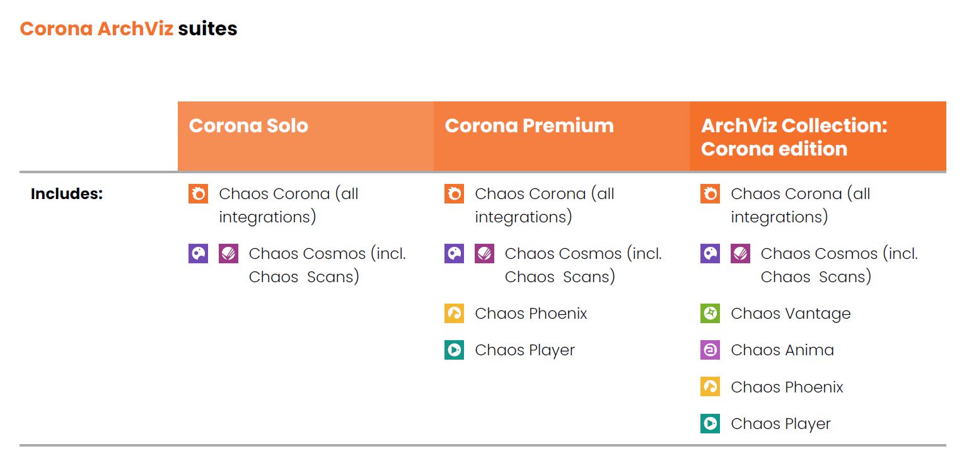Click the Chaos Corona icon in ArchViz Collection
This screenshot has height=451, width=969.
tap(710, 193)
